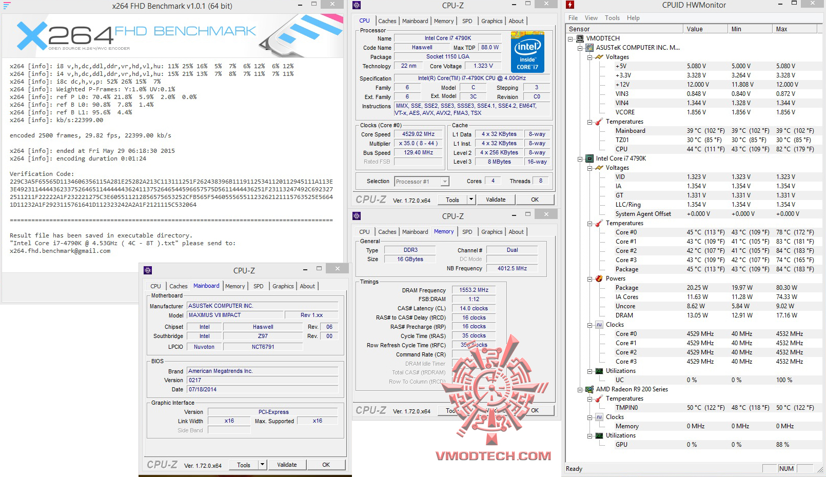The height and width of the screenshot is (477, 826).
Task: Click the AMD Radeon R9 200 card icon
Action: (x=589, y=389)
